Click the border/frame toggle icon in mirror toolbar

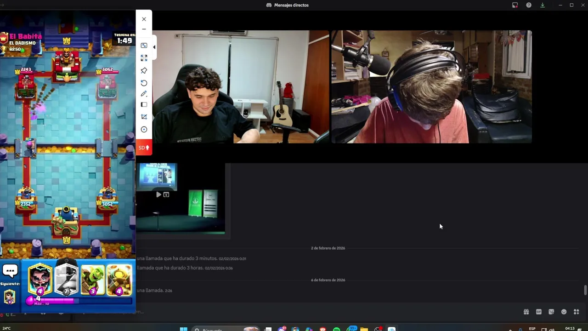144,105
